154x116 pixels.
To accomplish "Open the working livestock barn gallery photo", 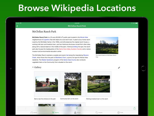I will [x=99, y=84].
